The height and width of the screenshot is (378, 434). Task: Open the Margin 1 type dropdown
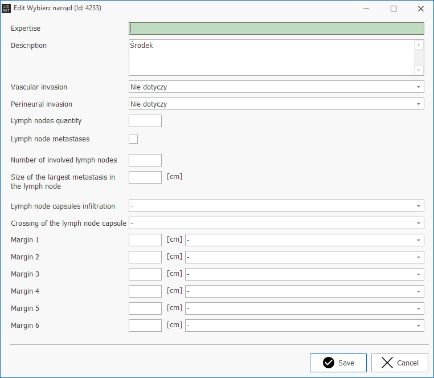[304, 240]
